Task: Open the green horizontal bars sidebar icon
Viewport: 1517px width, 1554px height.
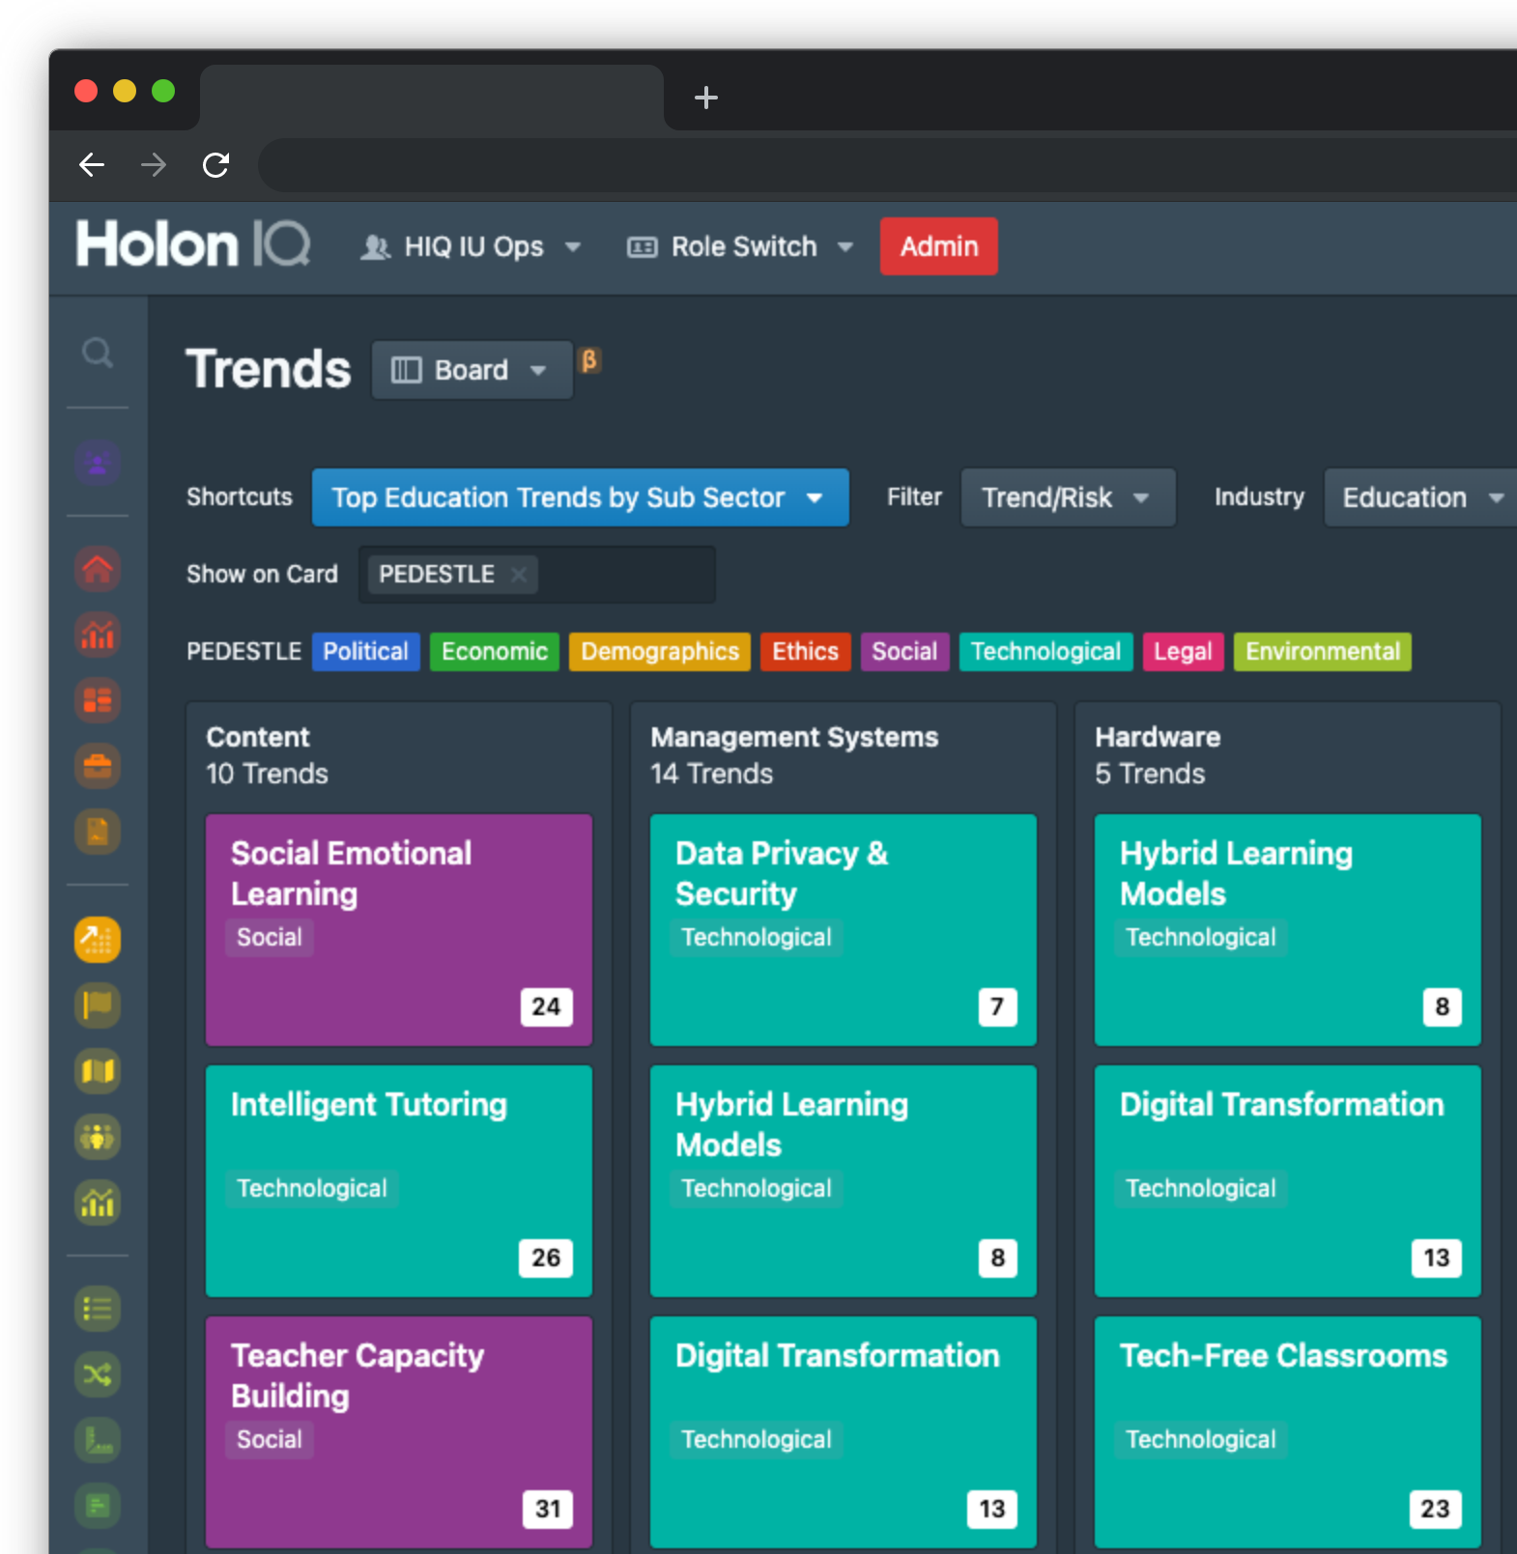Action: click(x=98, y=1506)
